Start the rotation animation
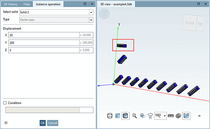Screen dimensions: 210x129 [x=150, y=116]
